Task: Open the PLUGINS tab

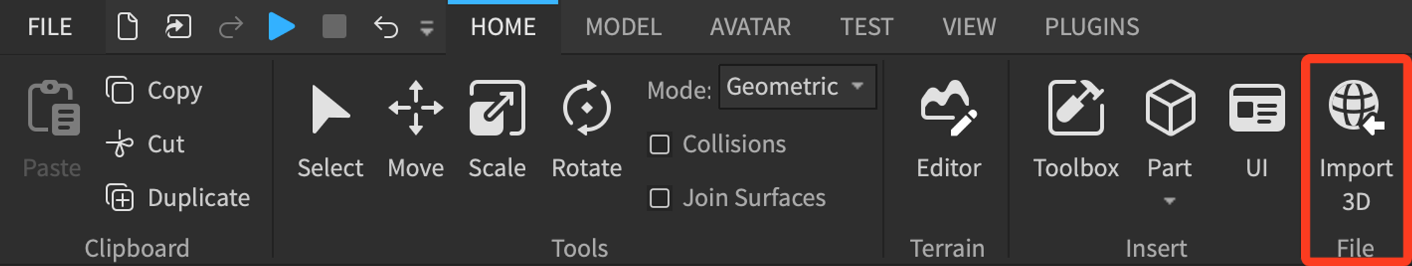Action: coord(1091,27)
